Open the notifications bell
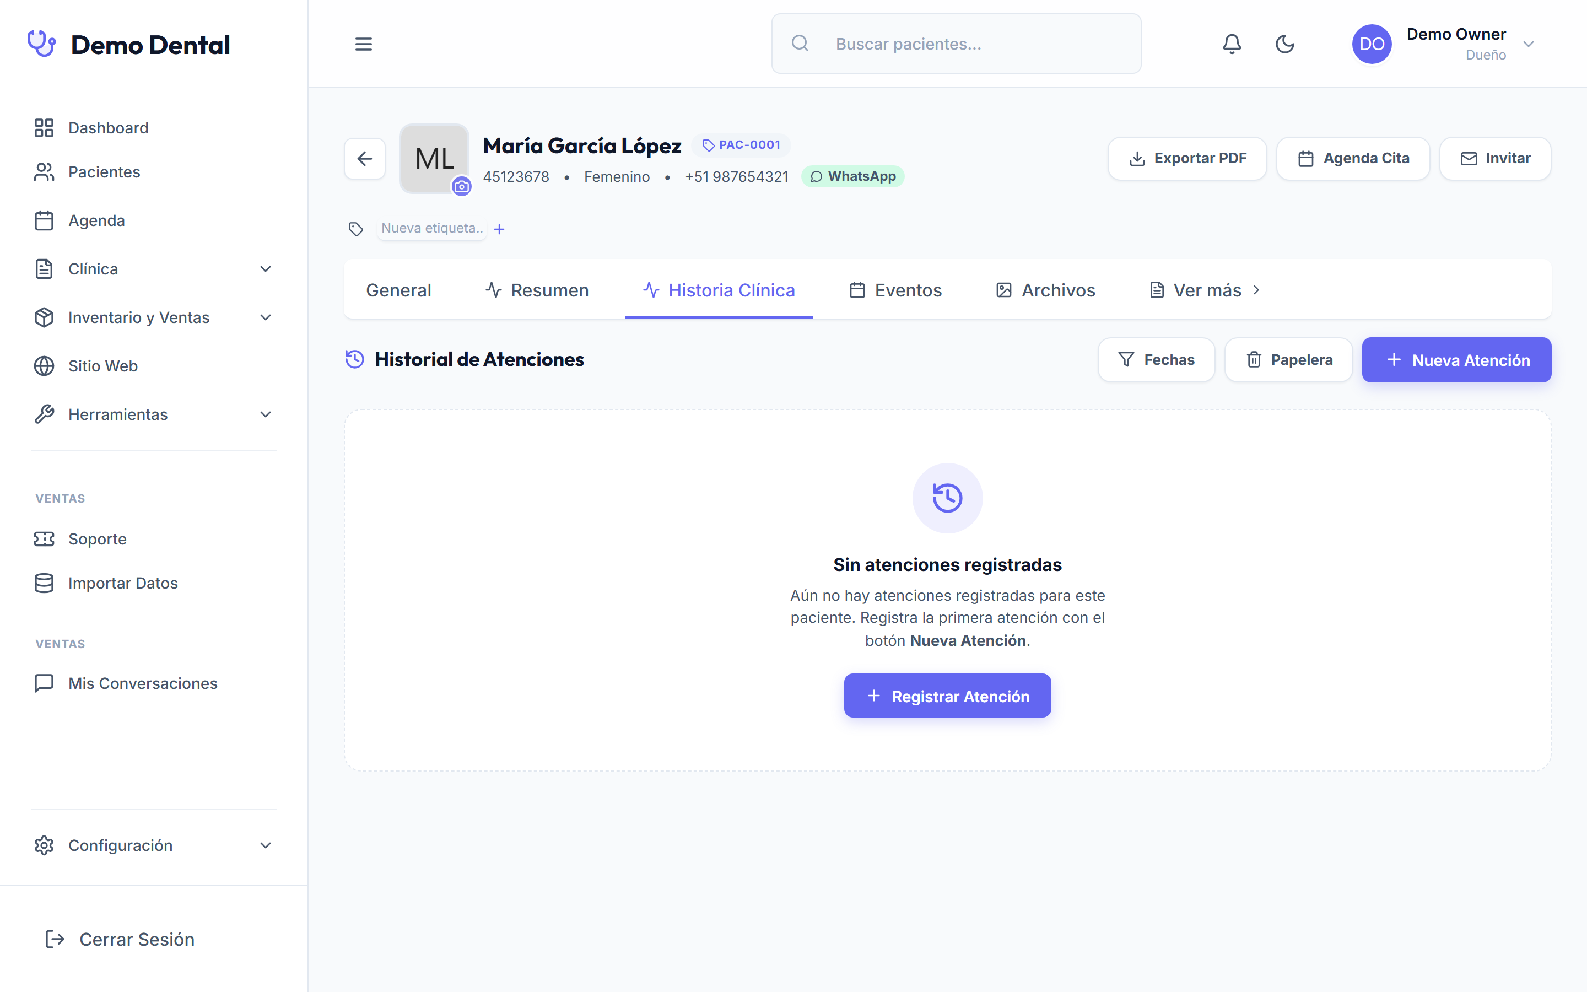Screen dimensions: 1587x992 pyautogui.click(x=1232, y=44)
